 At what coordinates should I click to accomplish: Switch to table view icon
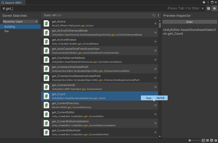pyautogui.click(x=211, y=140)
